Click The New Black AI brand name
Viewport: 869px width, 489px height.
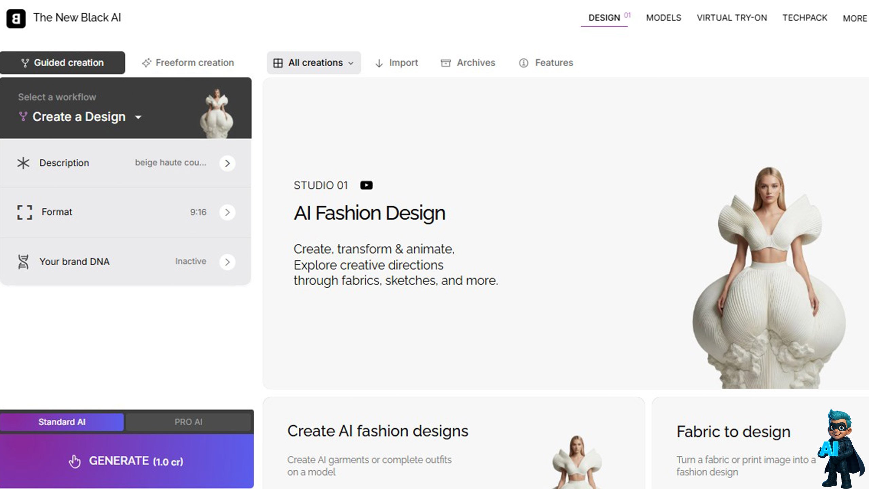tap(77, 18)
